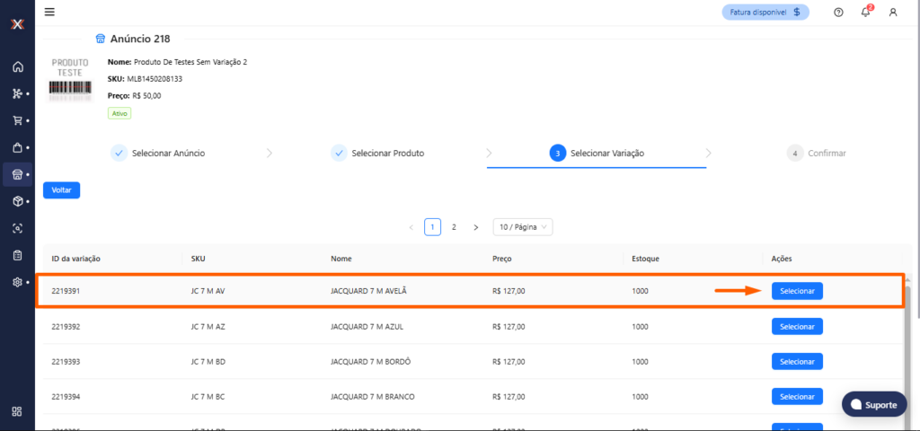Open the help question mark icon
Image resolution: width=920 pixels, height=431 pixels.
(x=838, y=13)
